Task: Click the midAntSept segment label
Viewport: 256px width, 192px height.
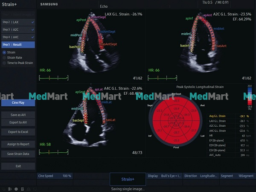Action: click(107, 32)
